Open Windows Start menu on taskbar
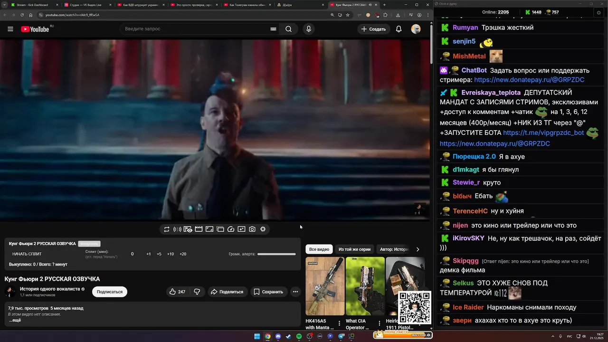Image resolution: width=608 pixels, height=342 pixels. 257,336
